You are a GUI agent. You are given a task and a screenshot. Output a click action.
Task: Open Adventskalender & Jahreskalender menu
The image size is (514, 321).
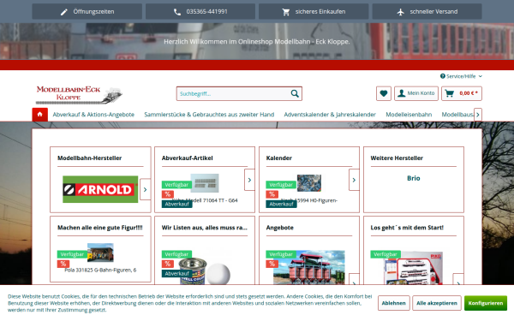click(330, 115)
